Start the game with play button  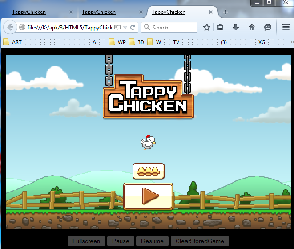tap(148, 196)
